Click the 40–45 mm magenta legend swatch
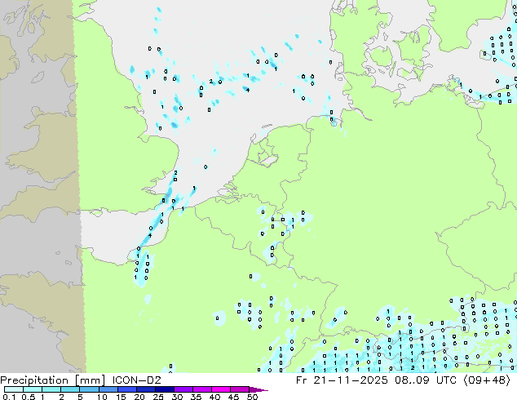This screenshot has height=400, width=517. 221,389
